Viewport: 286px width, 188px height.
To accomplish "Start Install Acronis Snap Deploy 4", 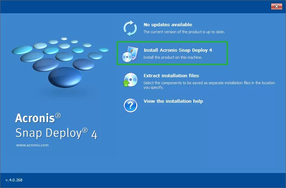I will tap(178, 50).
